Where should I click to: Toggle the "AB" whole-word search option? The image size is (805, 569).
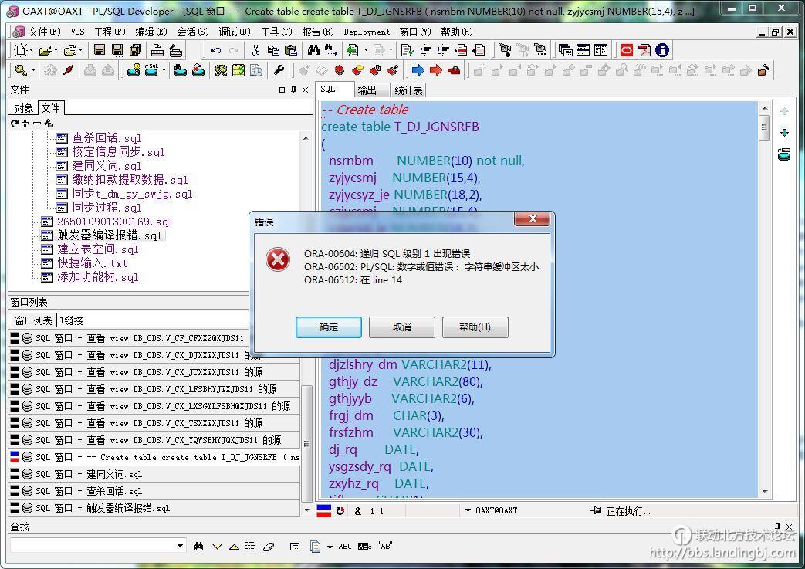point(385,547)
